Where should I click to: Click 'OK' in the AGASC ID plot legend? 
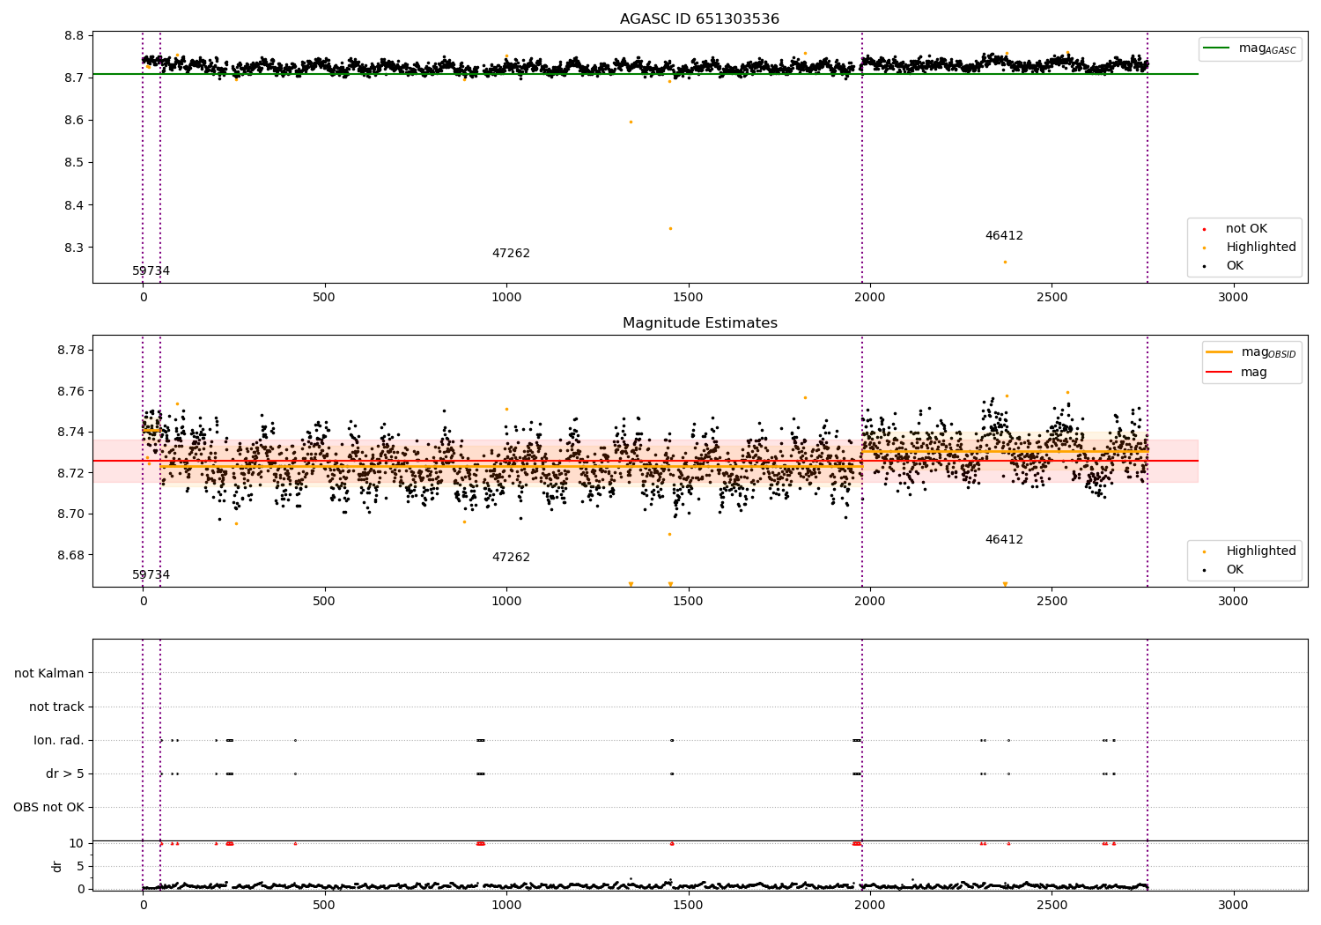click(1235, 266)
